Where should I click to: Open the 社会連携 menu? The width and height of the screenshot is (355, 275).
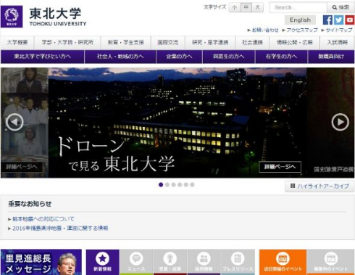(x=252, y=43)
